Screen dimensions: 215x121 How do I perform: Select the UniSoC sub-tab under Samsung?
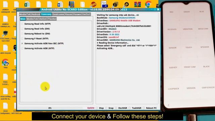click(x=43, y=19)
